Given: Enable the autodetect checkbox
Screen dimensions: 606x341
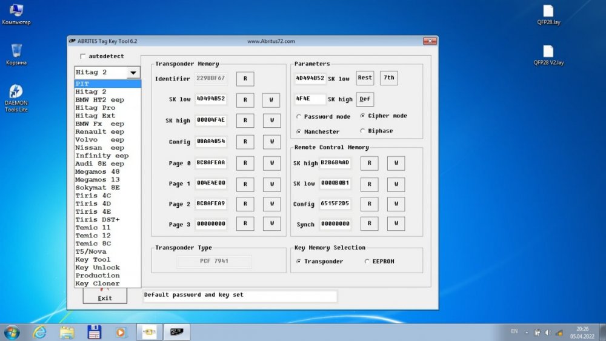Looking at the screenshot, I should [83, 56].
